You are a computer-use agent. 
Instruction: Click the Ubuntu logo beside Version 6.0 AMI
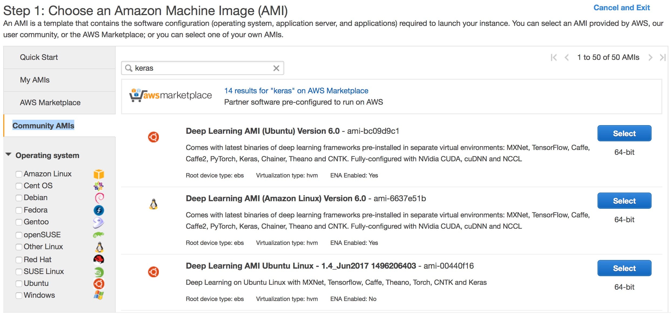(x=153, y=137)
